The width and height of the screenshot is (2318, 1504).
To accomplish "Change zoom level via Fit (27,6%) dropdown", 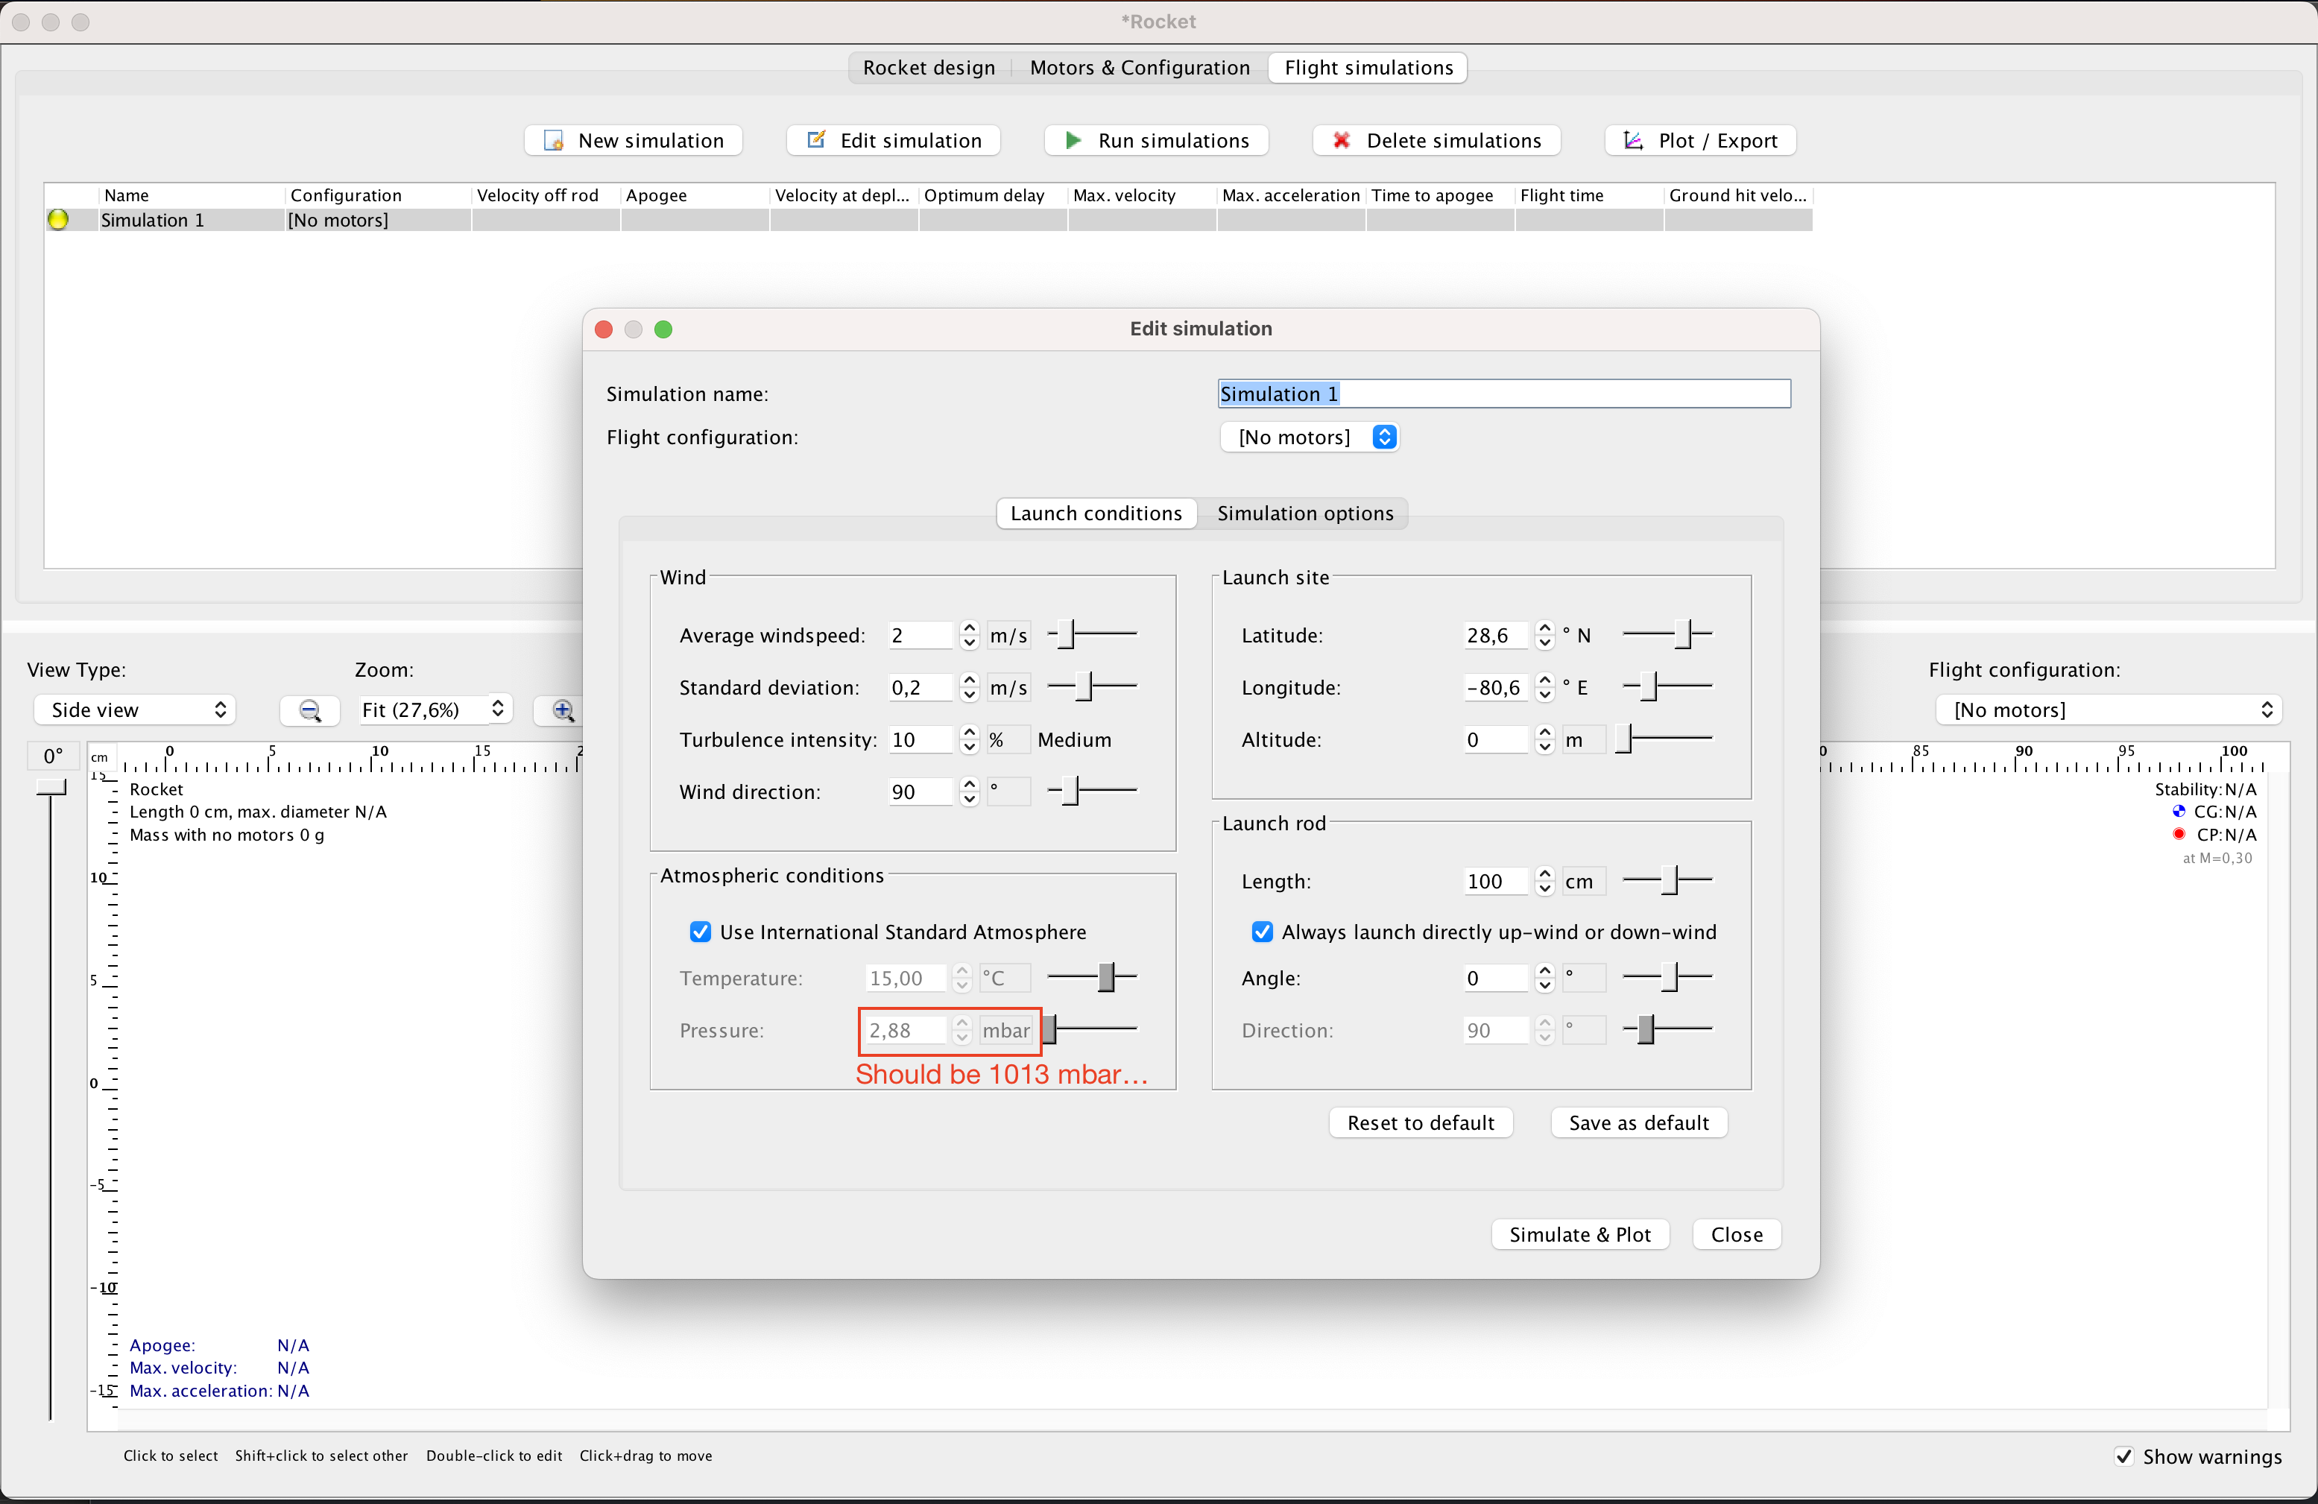I will (433, 709).
